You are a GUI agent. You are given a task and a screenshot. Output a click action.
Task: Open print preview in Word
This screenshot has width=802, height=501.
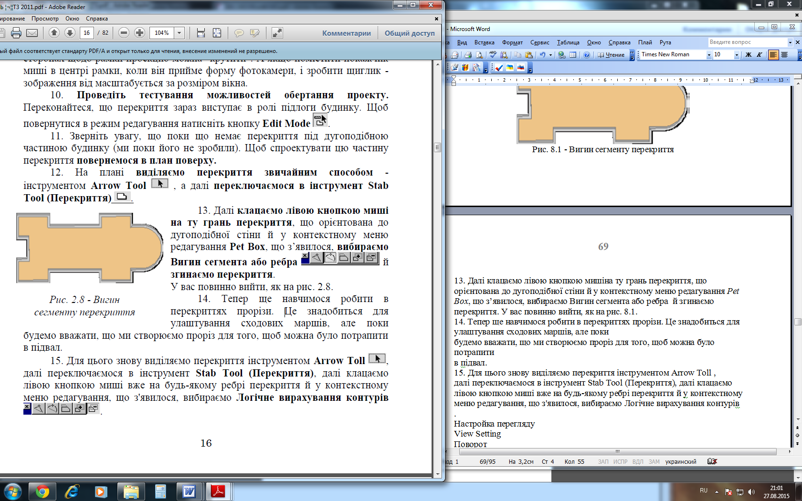479,55
